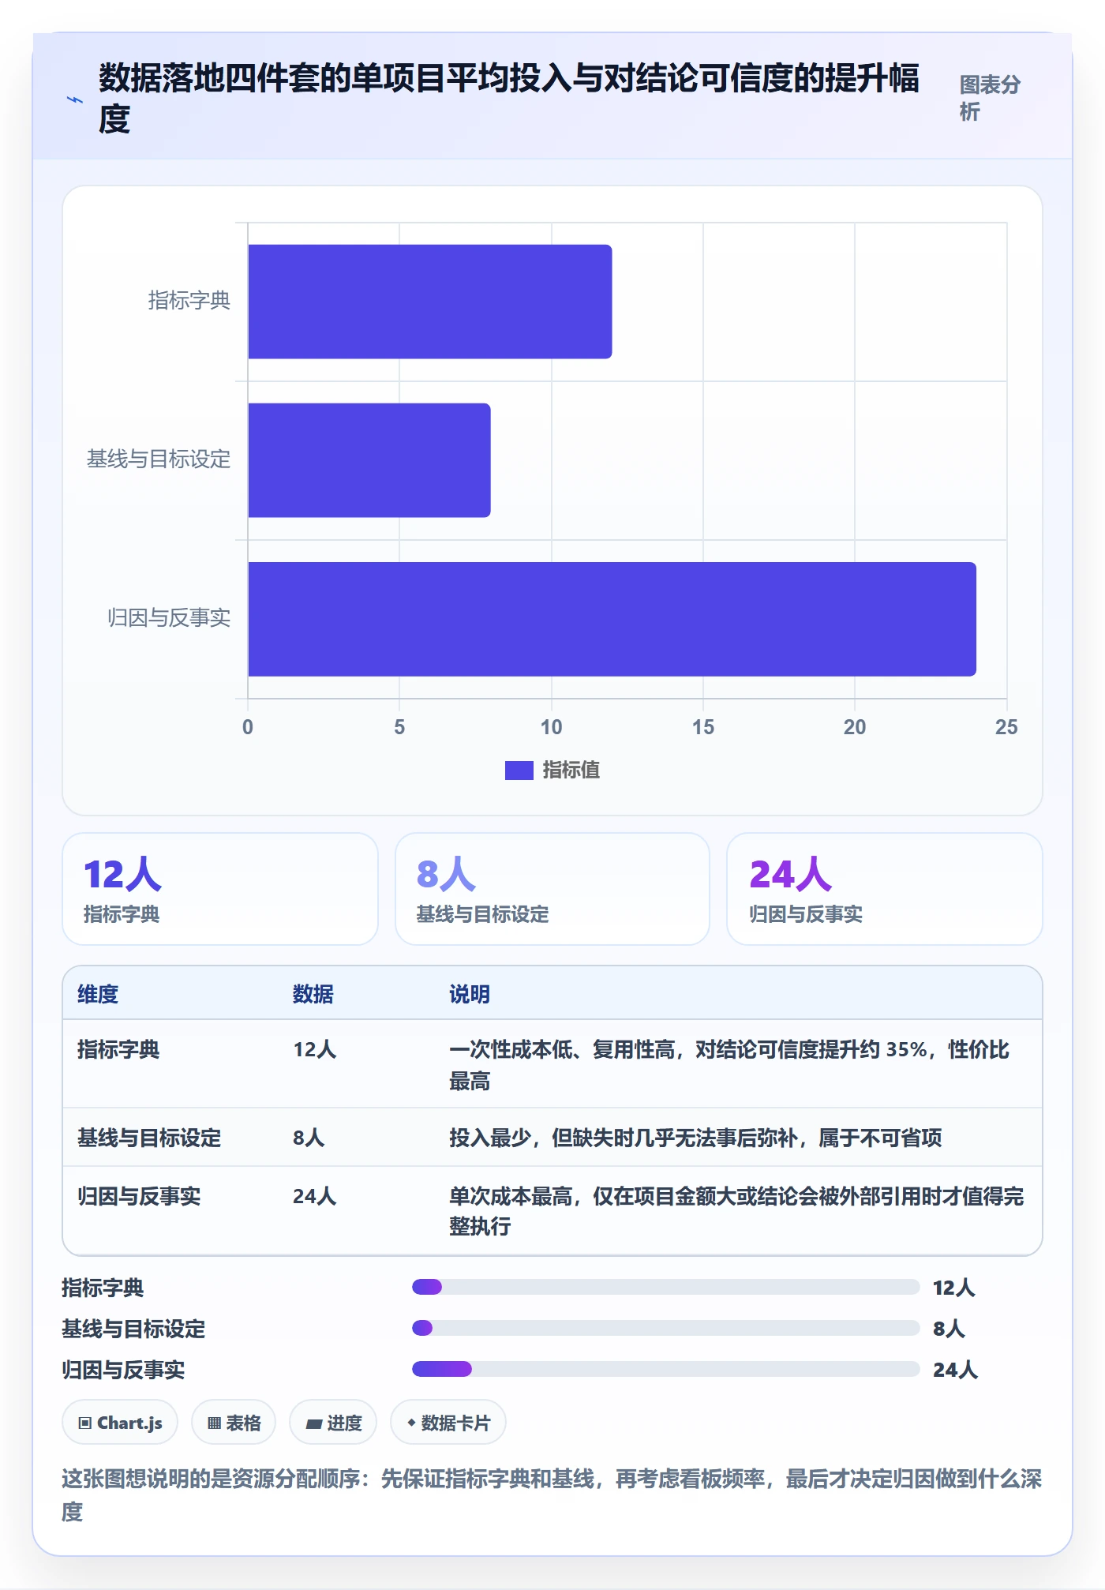The image size is (1105, 1590).
Task: Click the card title starting with 数据落地四件套
Action: [509, 98]
